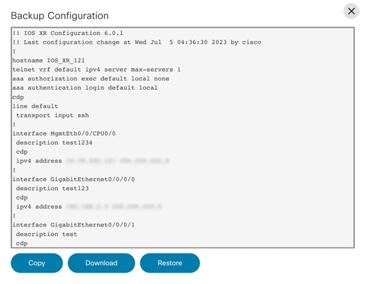Click the interface GigabitEthernet0/0/0/1 line
366x284 pixels.
tap(74, 225)
